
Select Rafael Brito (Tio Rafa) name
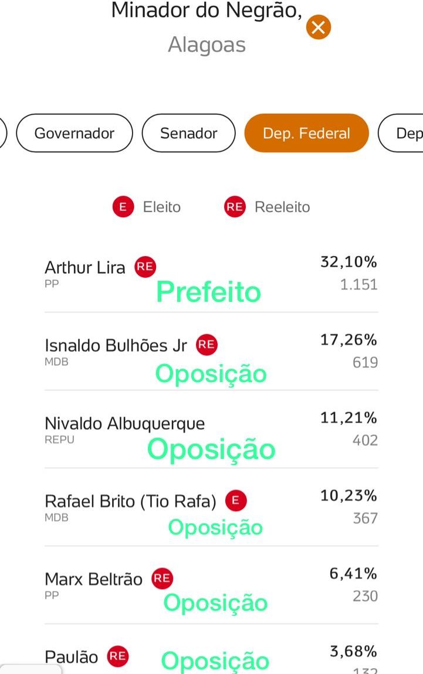130,502
